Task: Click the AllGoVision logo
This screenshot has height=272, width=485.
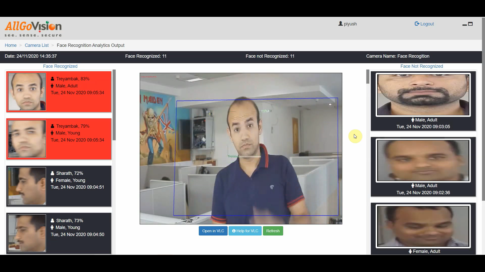Action: click(x=33, y=29)
